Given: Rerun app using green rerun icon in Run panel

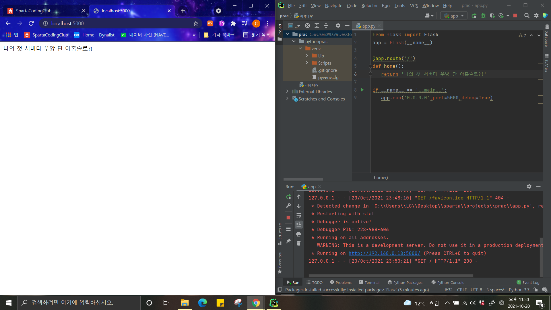Looking at the screenshot, I should tap(288, 197).
